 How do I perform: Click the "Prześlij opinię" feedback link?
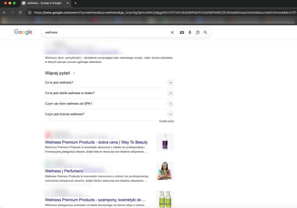[166, 121]
